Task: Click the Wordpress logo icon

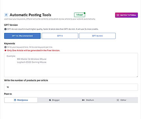Action: 15,100
